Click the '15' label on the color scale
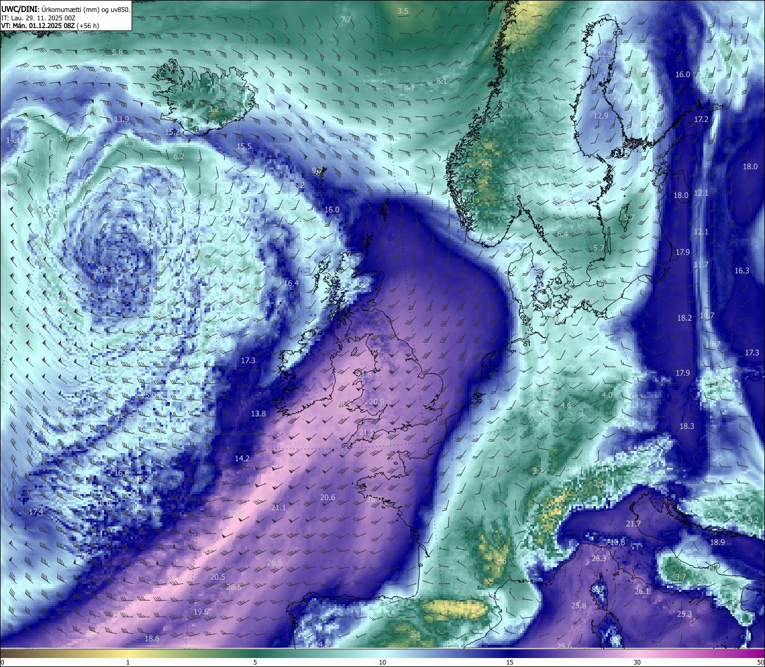The image size is (765, 667). [510, 662]
